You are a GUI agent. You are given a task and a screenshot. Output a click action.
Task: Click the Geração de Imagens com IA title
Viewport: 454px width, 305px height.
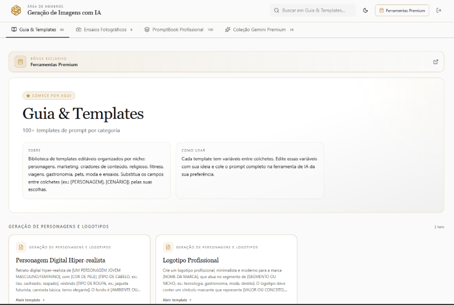[x=65, y=13]
